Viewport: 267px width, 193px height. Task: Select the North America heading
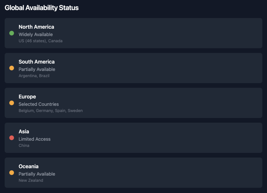point(36,27)
